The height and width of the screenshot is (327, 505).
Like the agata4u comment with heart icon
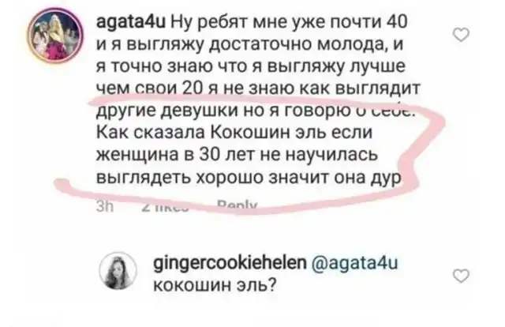pyautogui.click(x=461, y=35)
